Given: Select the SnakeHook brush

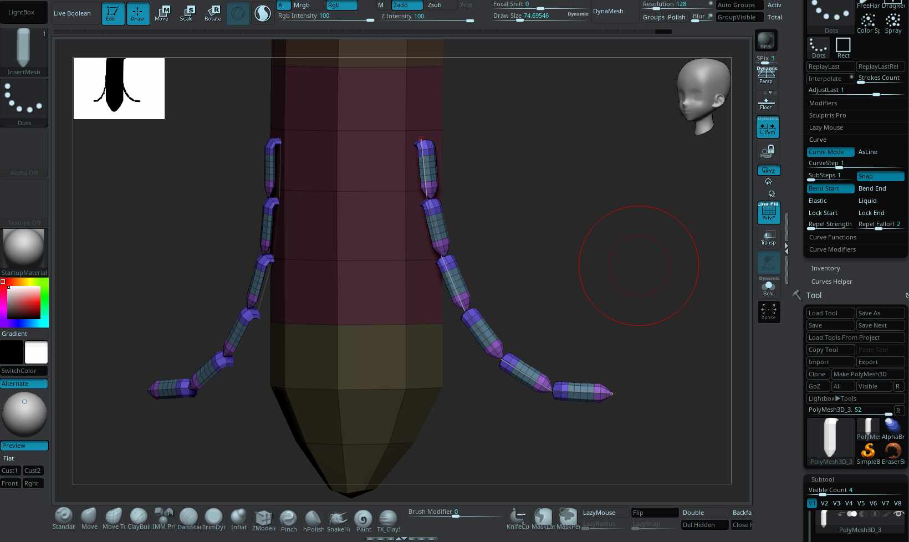Looking at the screenshot, I should (339, 521).
